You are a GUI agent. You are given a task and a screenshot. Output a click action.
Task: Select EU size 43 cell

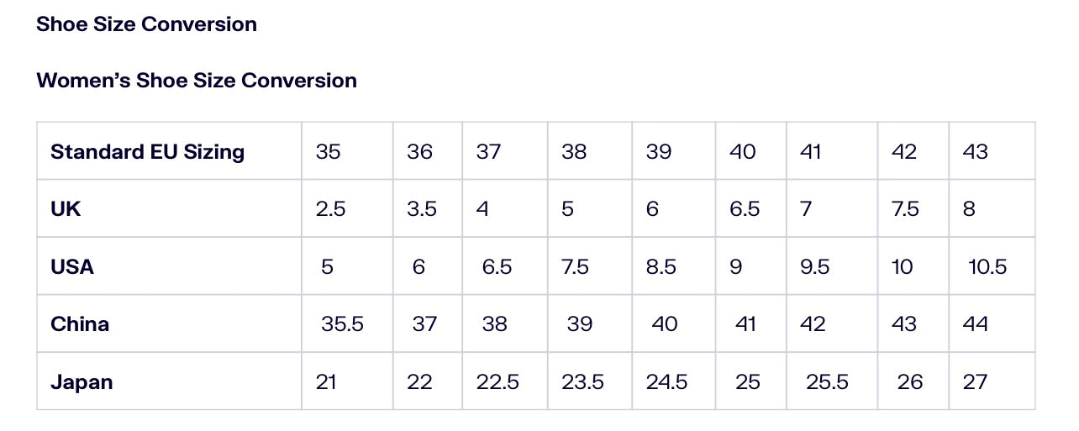point(976,151)
